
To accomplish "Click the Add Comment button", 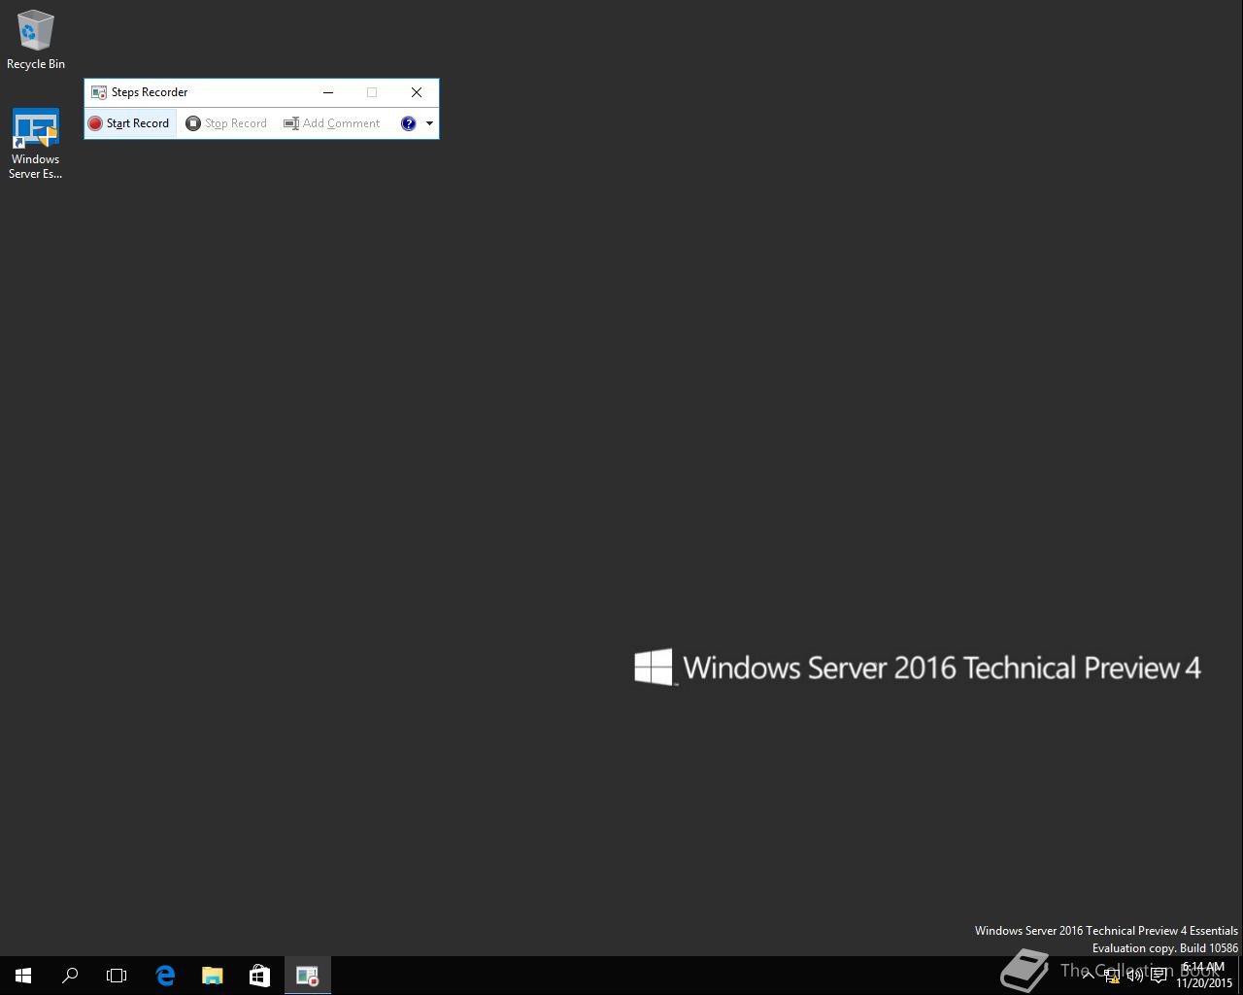I will [x=332, y=123].
